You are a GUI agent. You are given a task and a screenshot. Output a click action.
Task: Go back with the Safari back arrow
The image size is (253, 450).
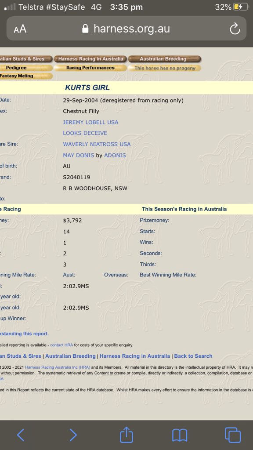[21, 435]
